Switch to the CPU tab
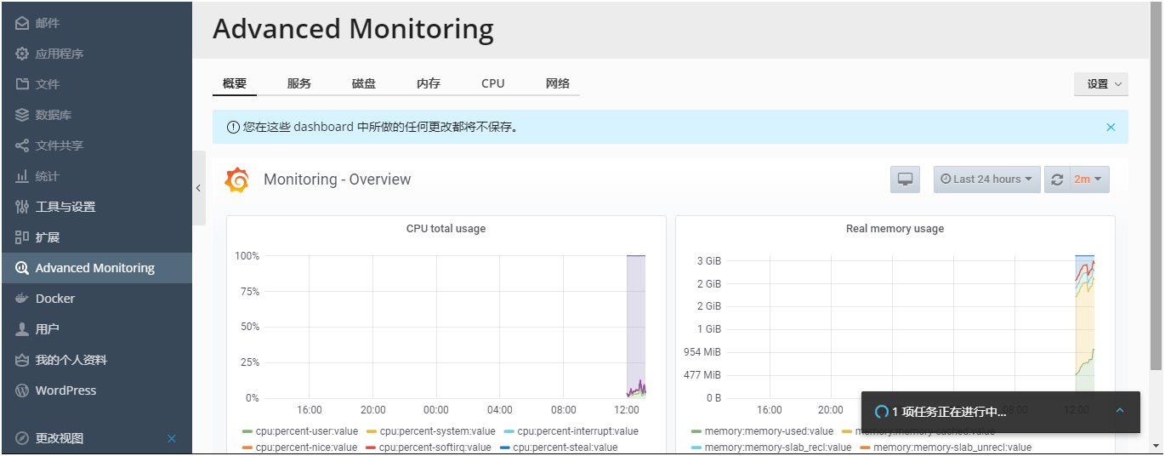 click(x=493, y=83)
